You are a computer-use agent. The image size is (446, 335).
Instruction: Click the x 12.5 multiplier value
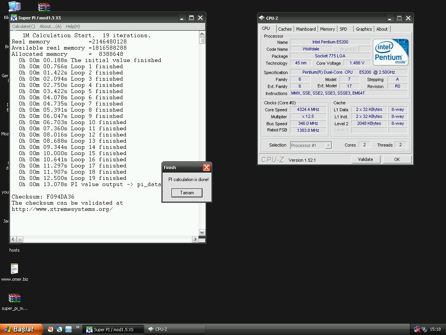pyautogui.click(x=308, y=116)
